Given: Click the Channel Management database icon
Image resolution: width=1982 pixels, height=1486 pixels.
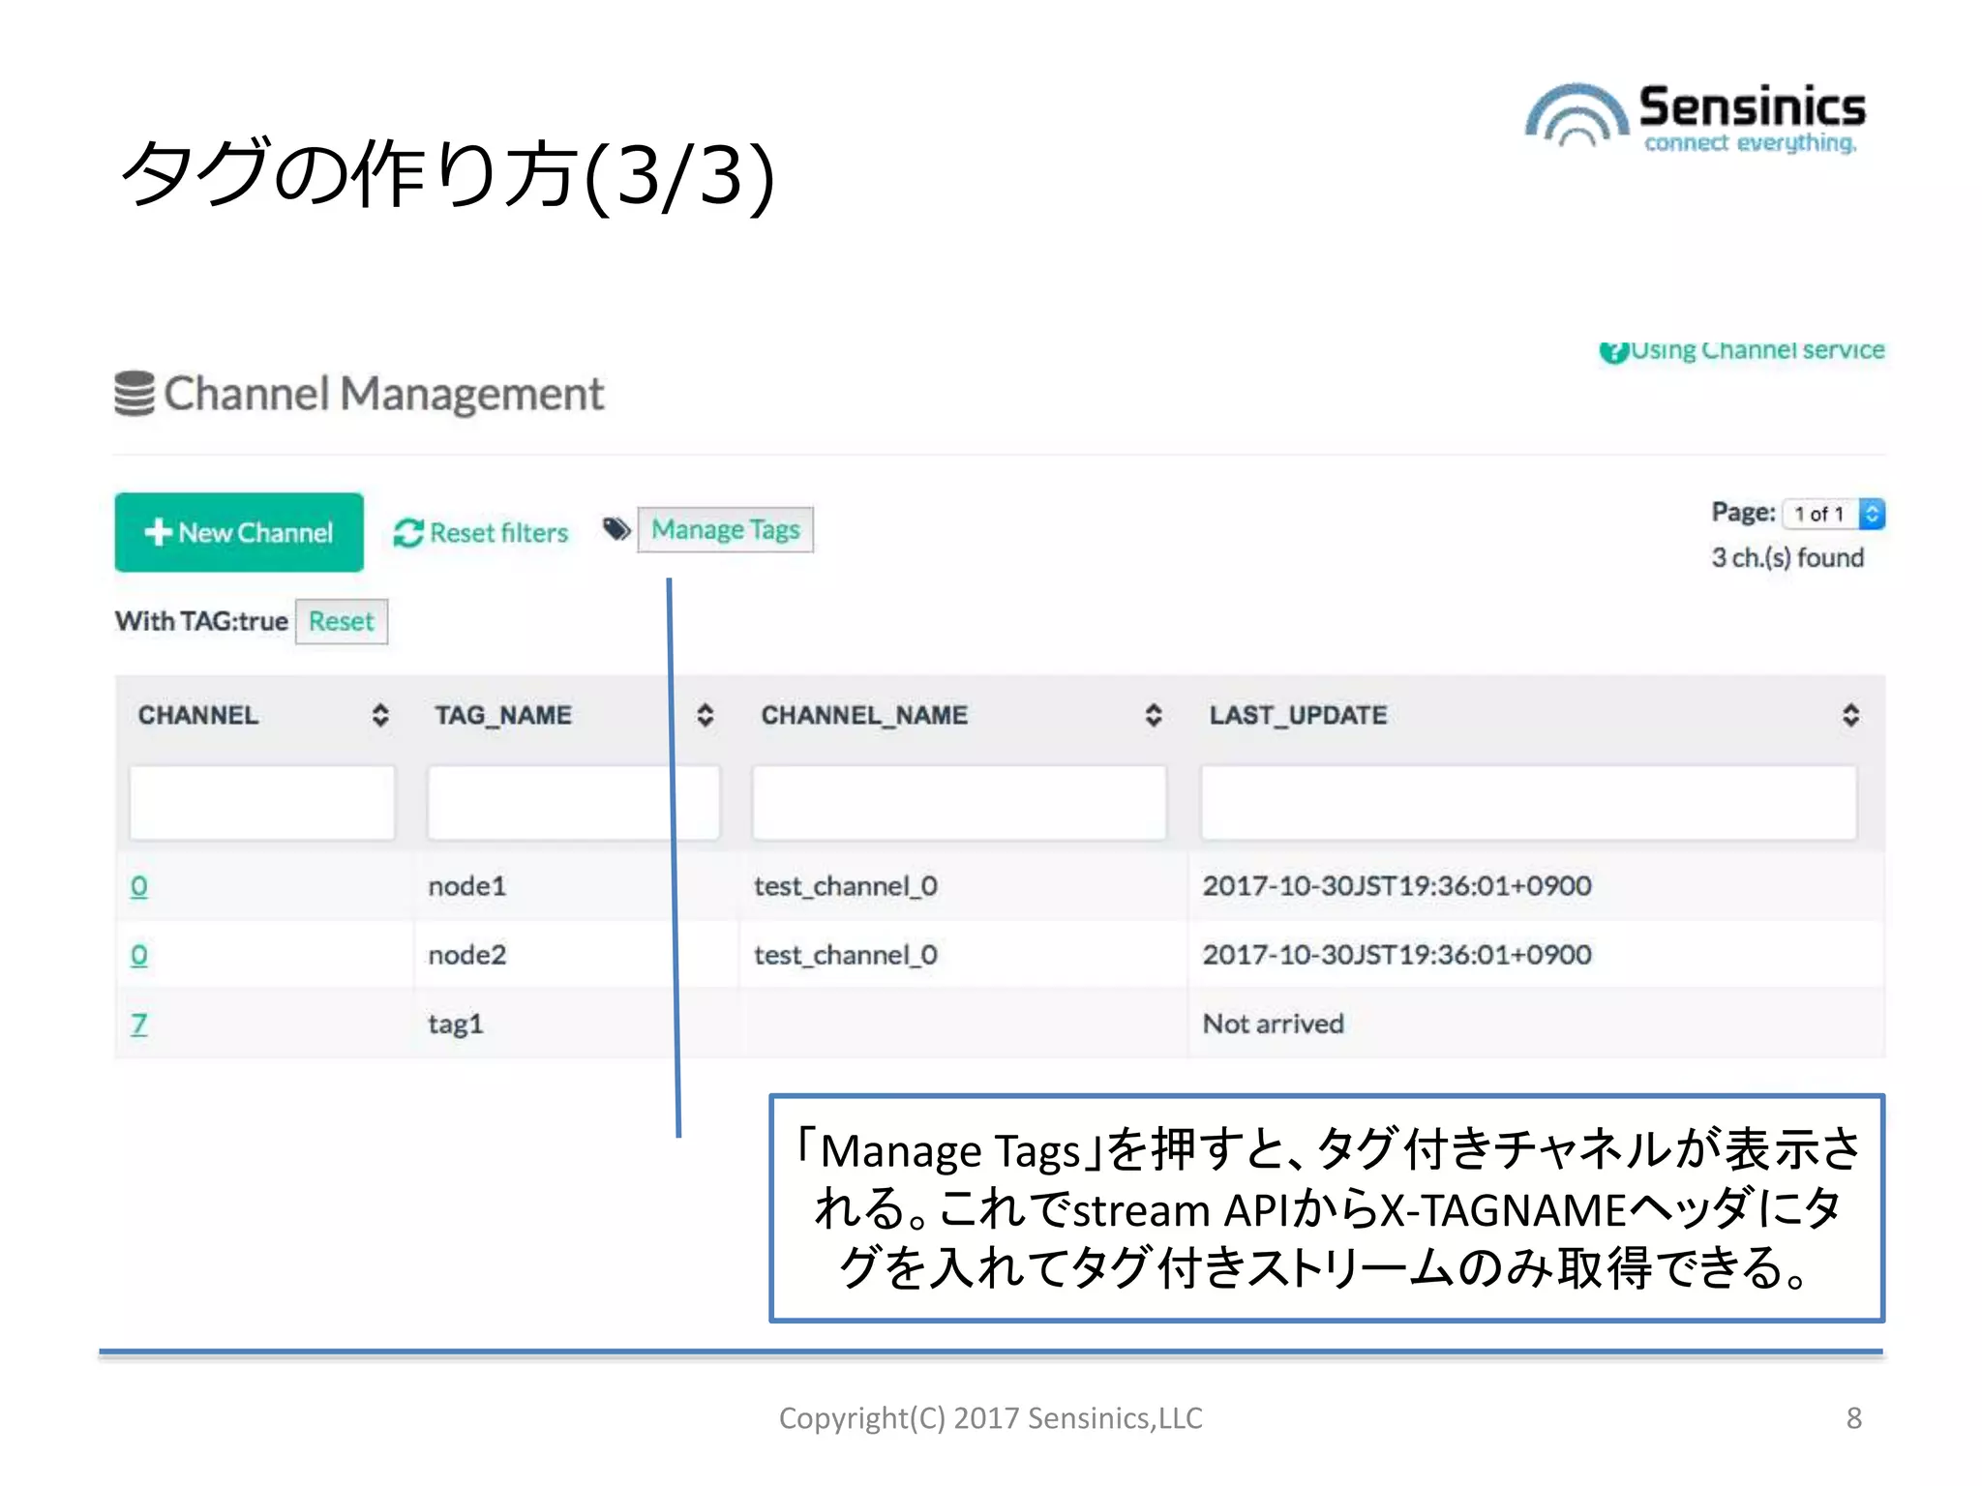Looking at the screenshot, I should tap(134, 394).
